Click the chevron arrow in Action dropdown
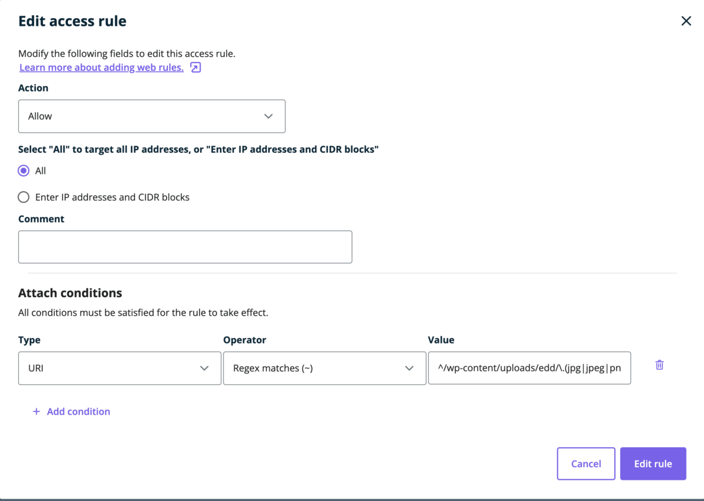Viewport: 704px width, 501px height. [268, 116]
